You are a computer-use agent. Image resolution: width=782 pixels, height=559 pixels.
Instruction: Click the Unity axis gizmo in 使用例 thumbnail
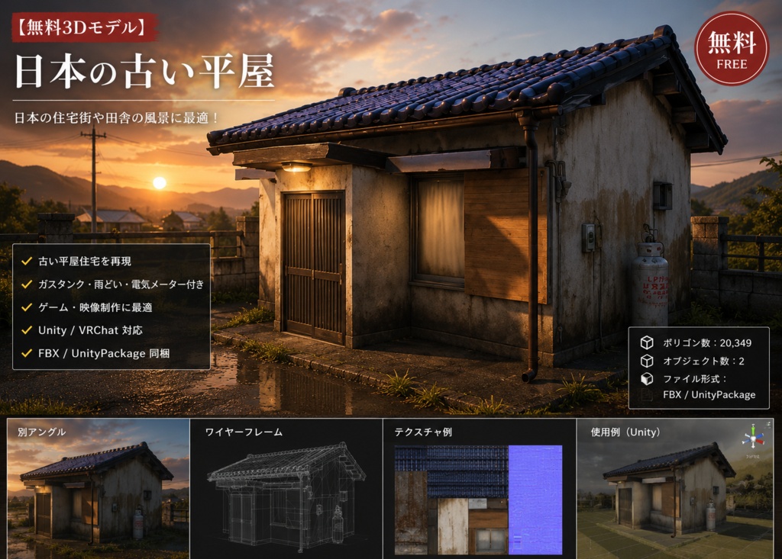753,439
